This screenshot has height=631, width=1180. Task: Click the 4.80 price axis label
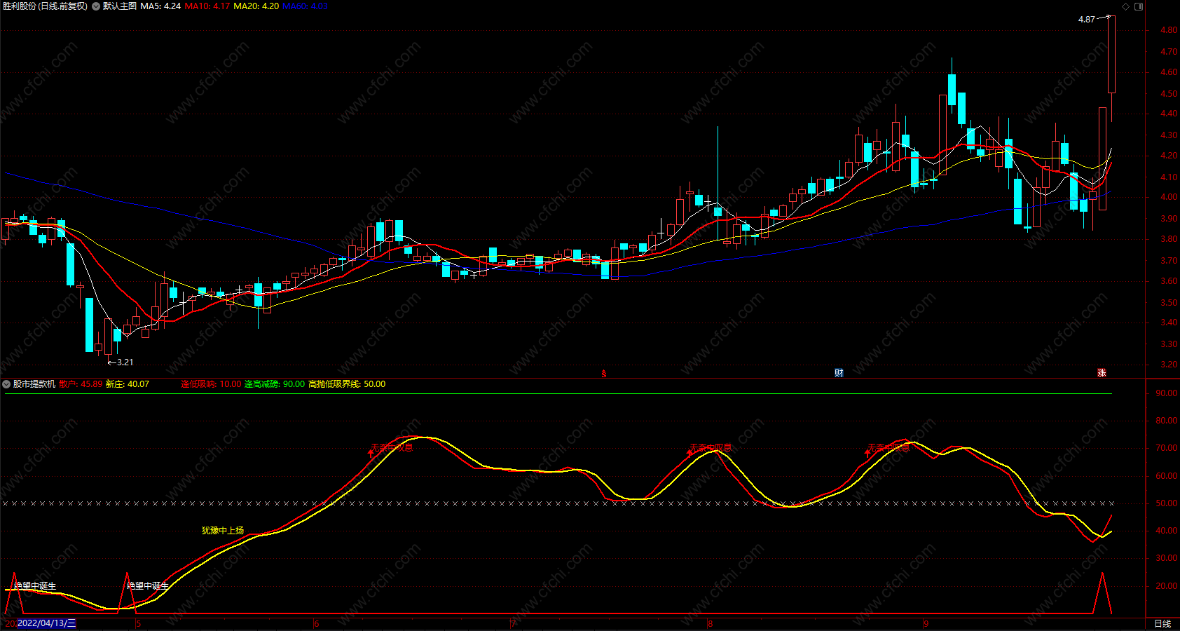[x=1169, y=30]
